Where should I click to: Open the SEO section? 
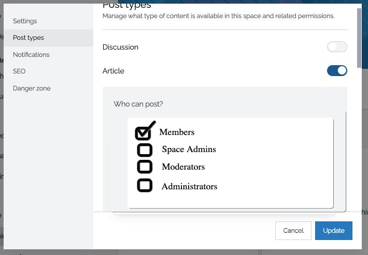click(x=19, y=71)
